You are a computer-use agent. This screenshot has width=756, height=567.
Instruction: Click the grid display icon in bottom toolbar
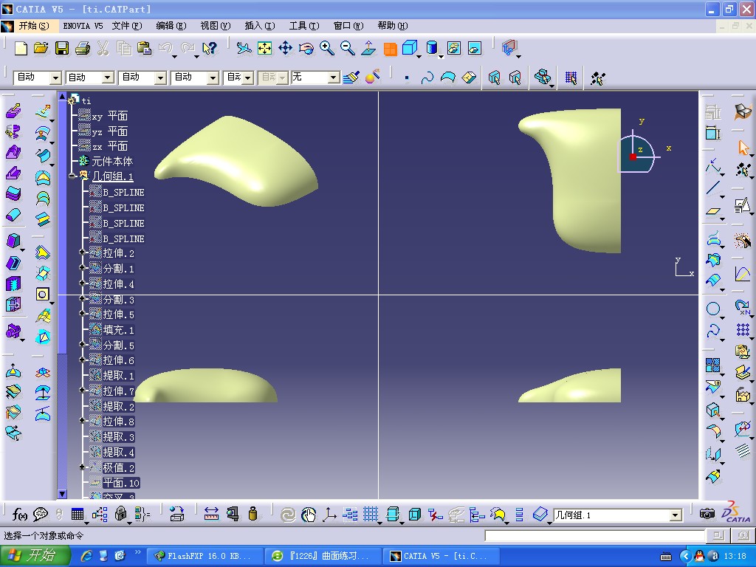point(371,515)
